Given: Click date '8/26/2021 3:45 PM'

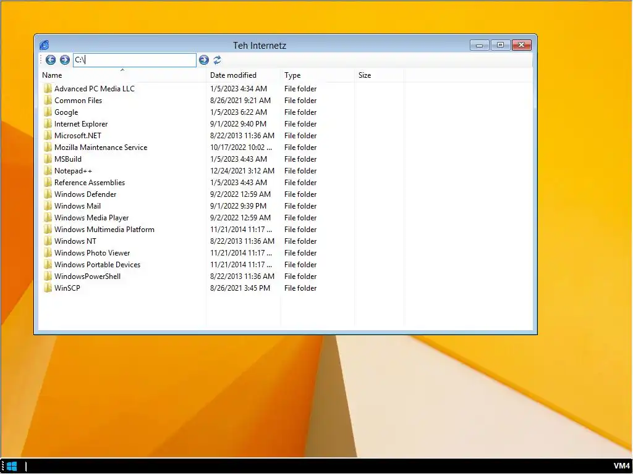Looking at the screenshot, I should point(240,288).
